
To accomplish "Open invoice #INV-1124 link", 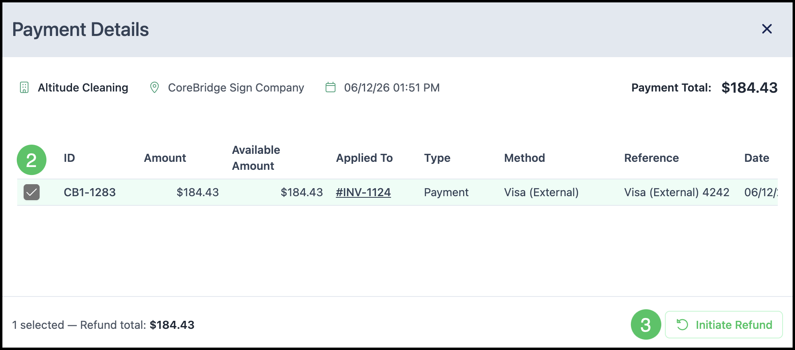I will [x=363, y=192].
